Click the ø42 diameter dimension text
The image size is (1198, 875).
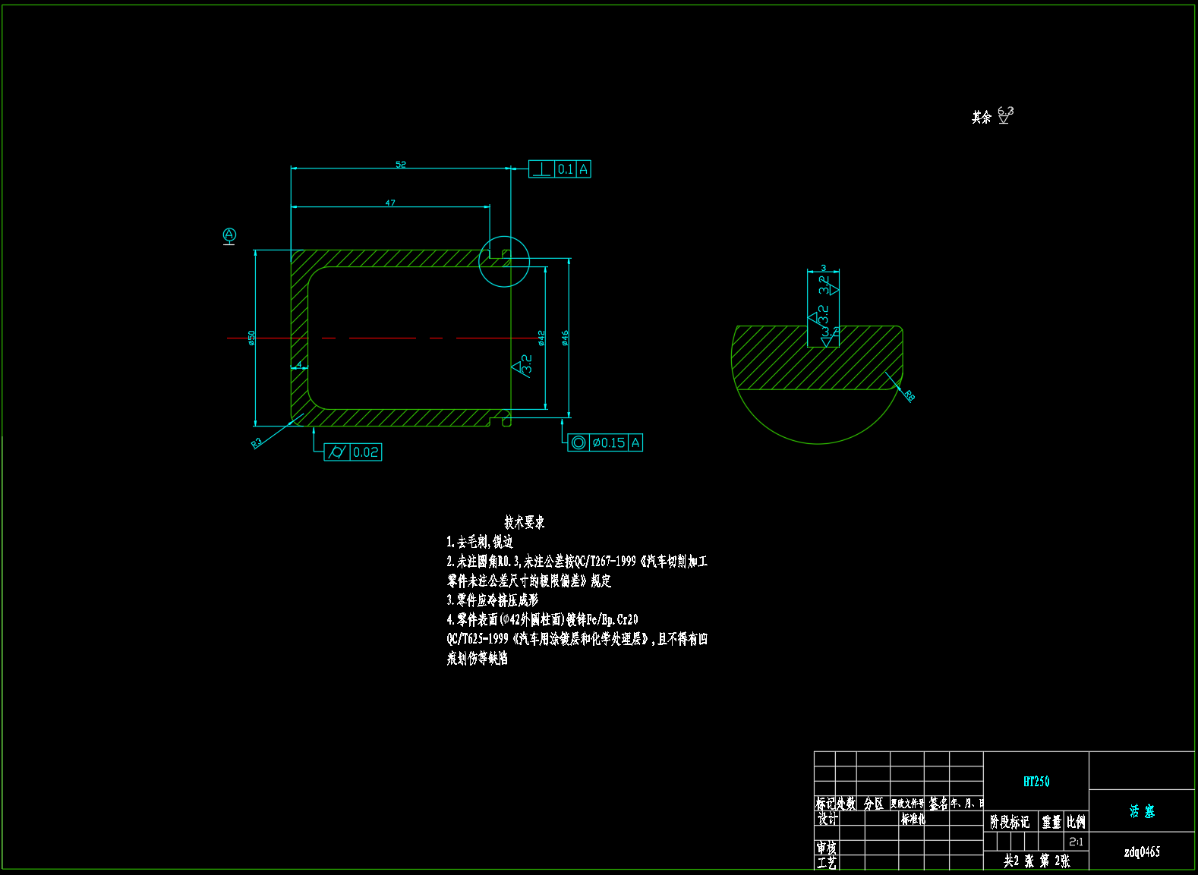click(x=541, y=338)
